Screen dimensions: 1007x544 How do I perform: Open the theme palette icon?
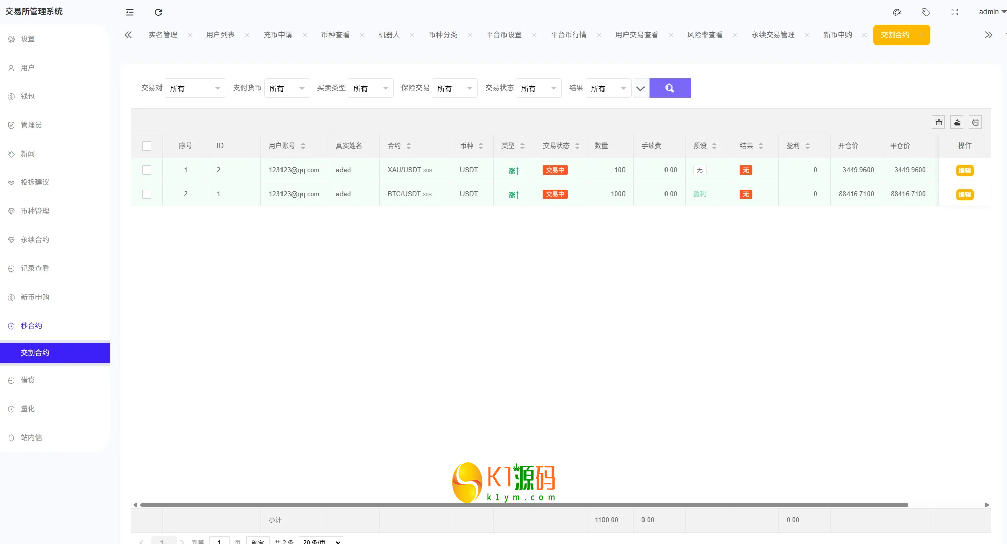[x=897, y=12]
